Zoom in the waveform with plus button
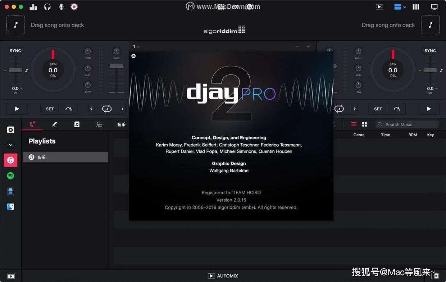Image resolution: width=446 pixels, height=282 pixels. point(308,46)
